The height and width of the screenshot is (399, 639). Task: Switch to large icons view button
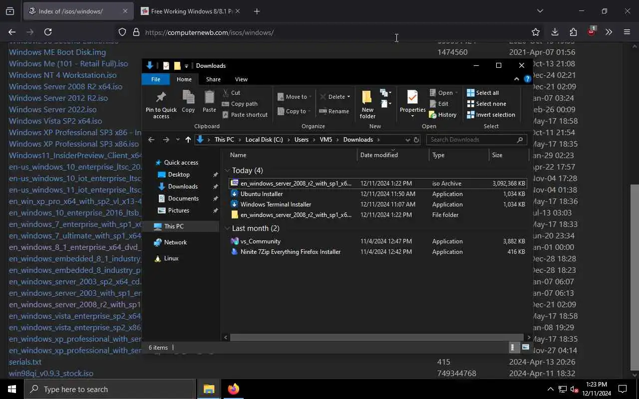pos(526,347)
